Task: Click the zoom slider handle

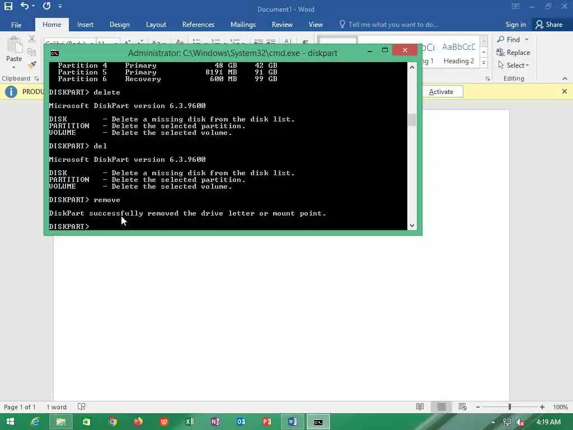Action: 509,407
